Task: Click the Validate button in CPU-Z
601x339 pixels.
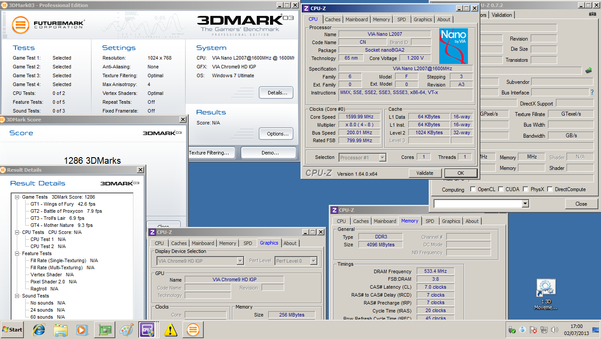Action: pos(425,173)
